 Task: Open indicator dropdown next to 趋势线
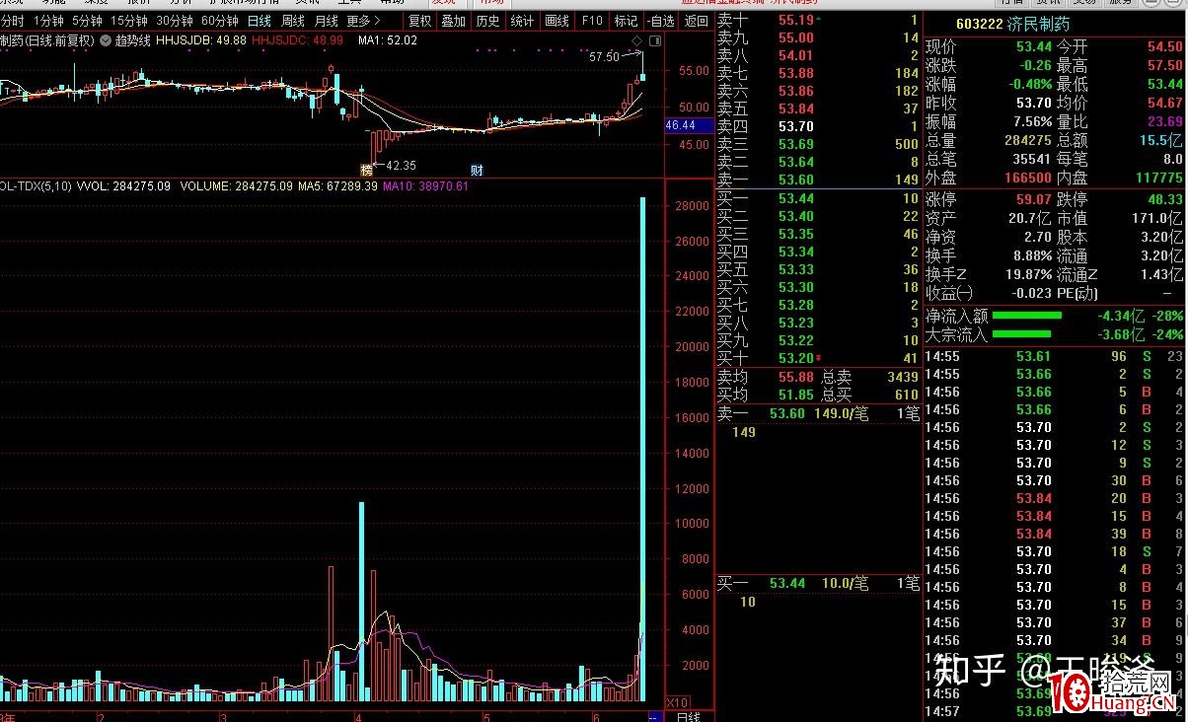[106, 41]
